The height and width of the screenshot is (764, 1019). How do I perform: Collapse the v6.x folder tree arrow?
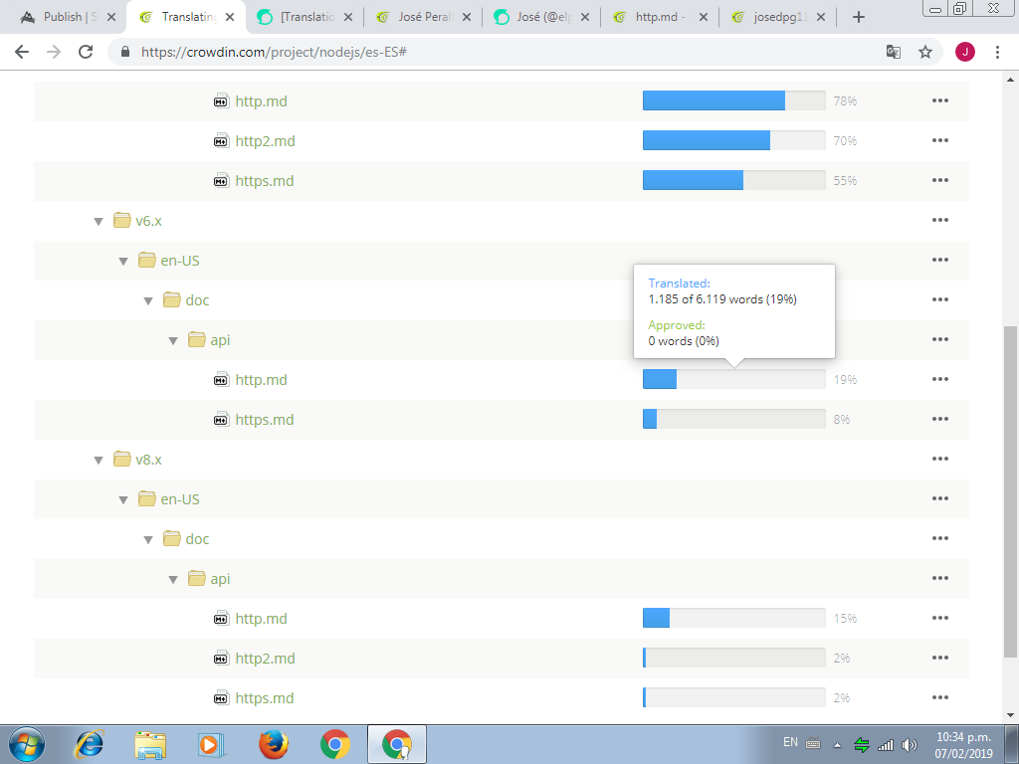coord(99,221)
